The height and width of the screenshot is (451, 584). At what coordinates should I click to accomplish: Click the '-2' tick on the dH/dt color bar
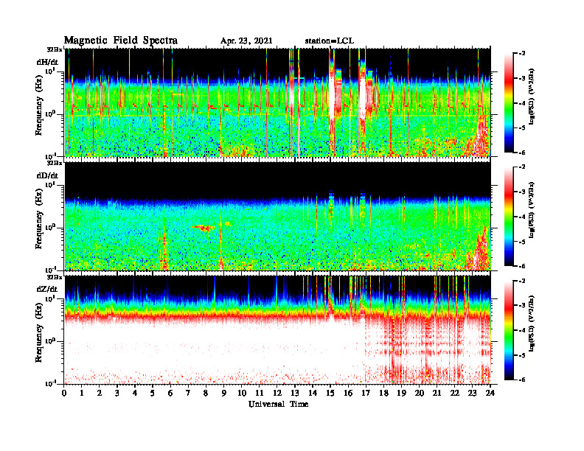click(522, 54)
